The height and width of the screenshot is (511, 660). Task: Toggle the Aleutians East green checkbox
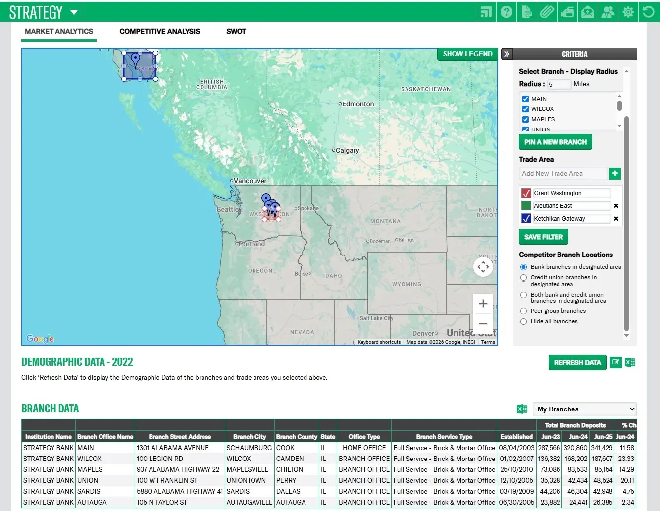coord(526,206)
